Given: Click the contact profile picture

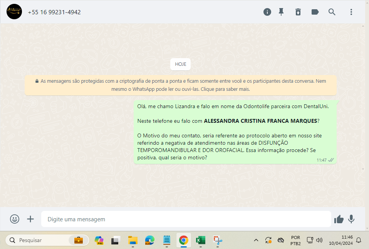Looking at the screenshot, I should (14, 12).
